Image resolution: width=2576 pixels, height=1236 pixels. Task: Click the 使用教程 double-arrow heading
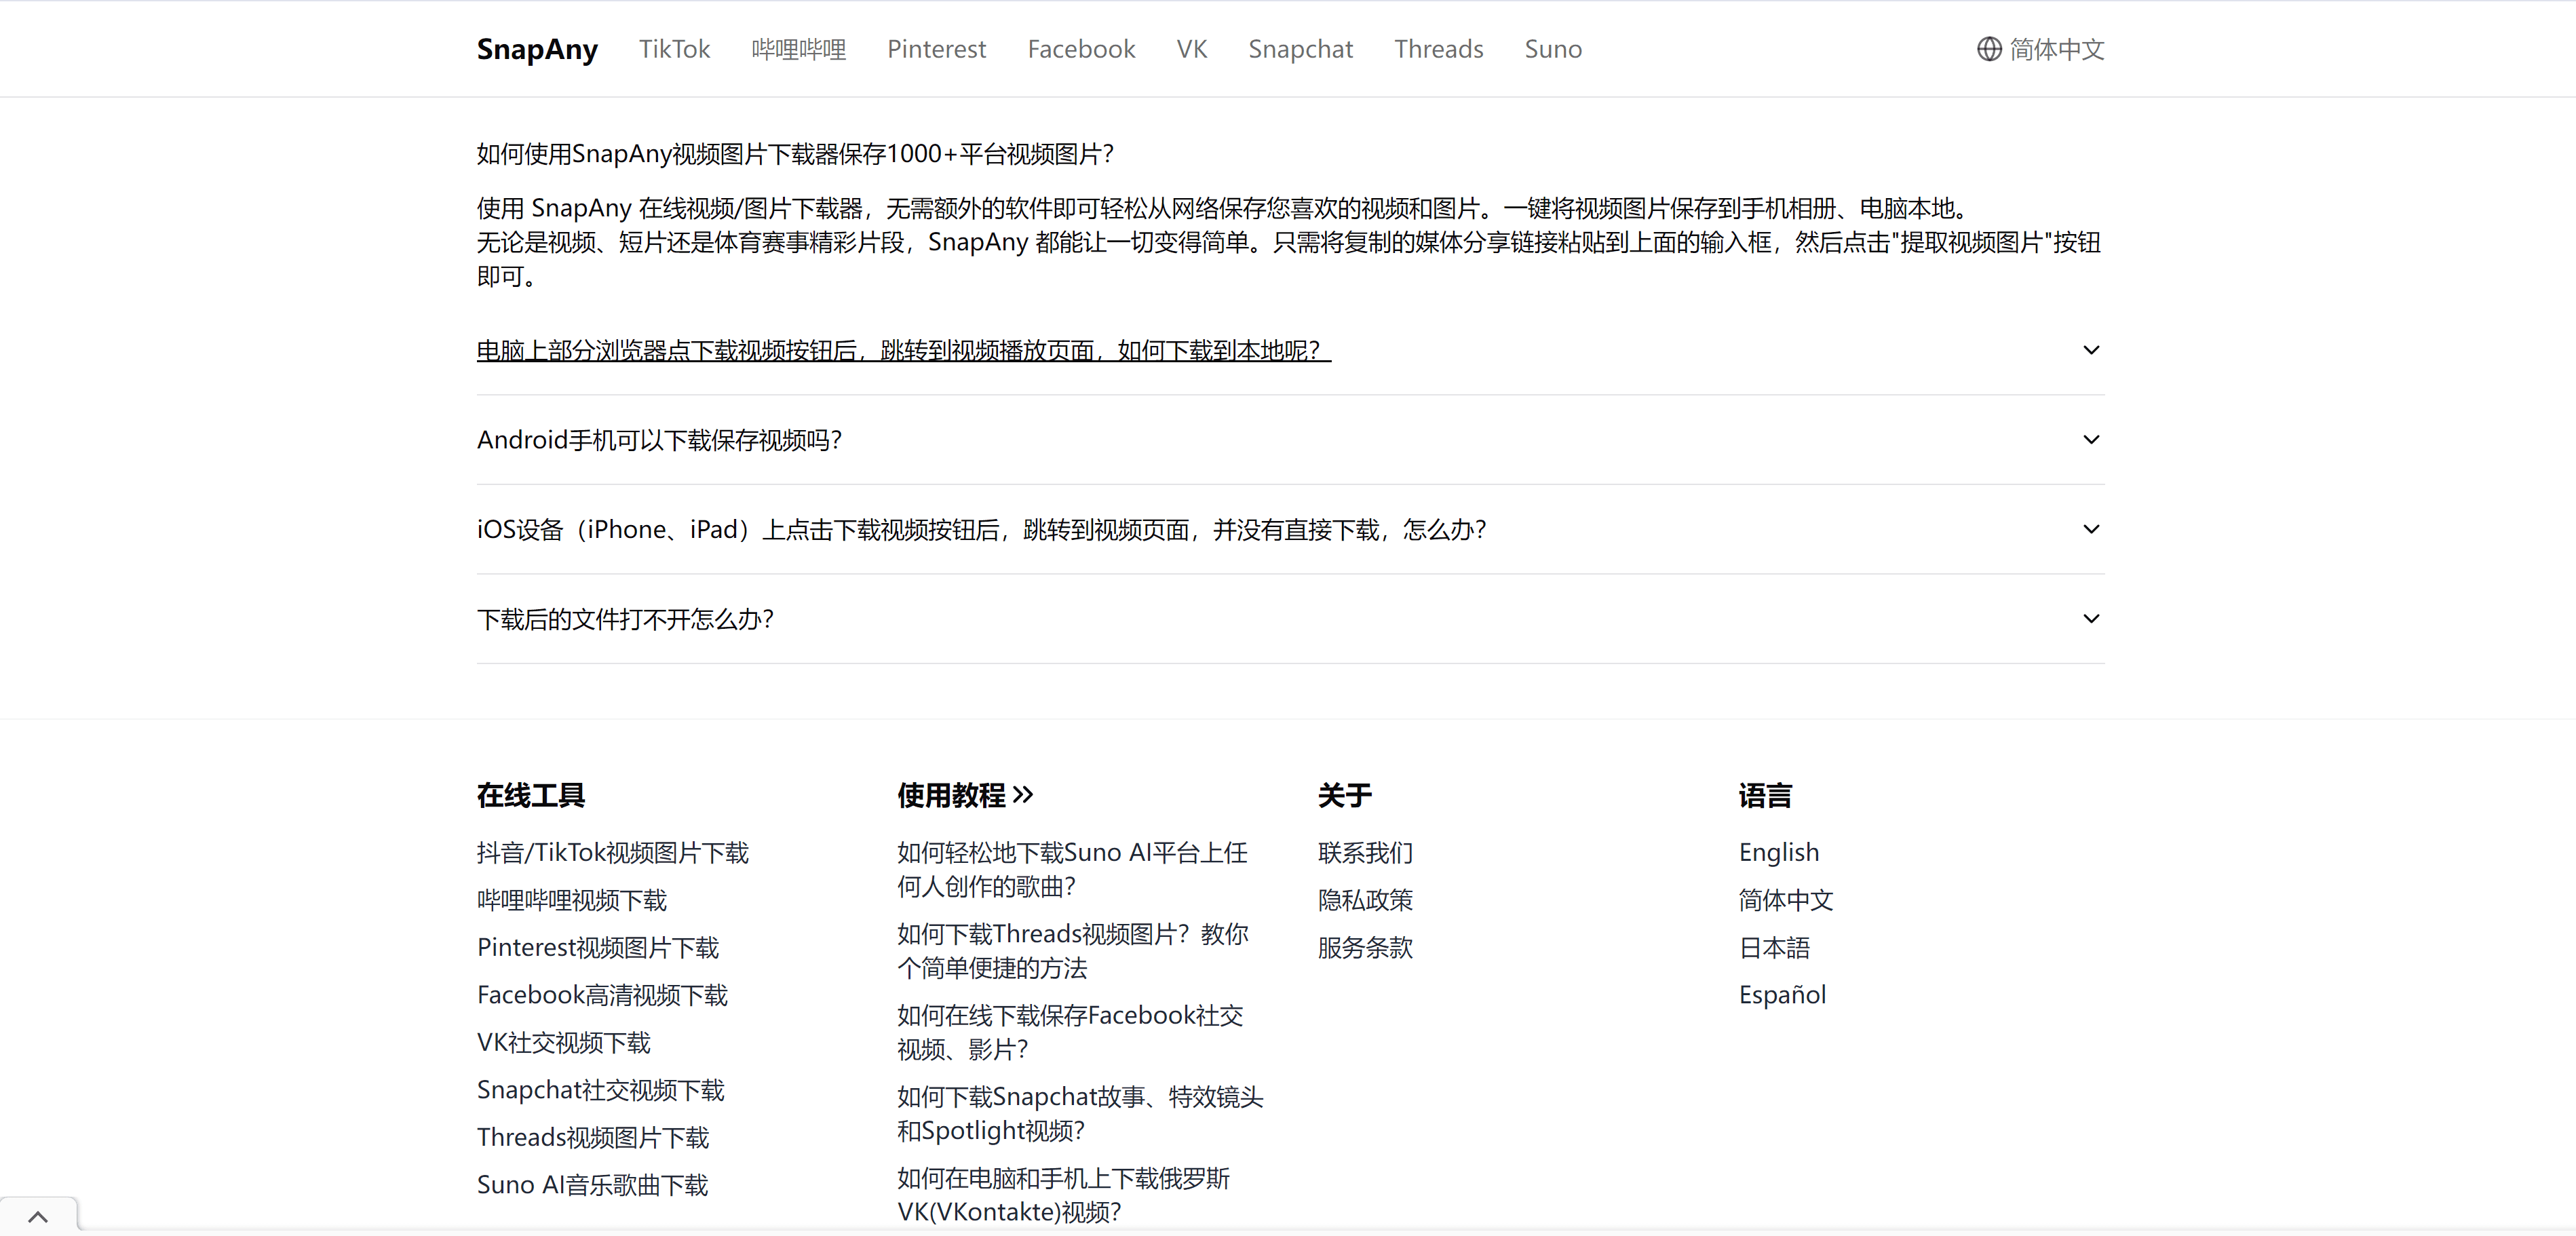[x=965, y=796]
